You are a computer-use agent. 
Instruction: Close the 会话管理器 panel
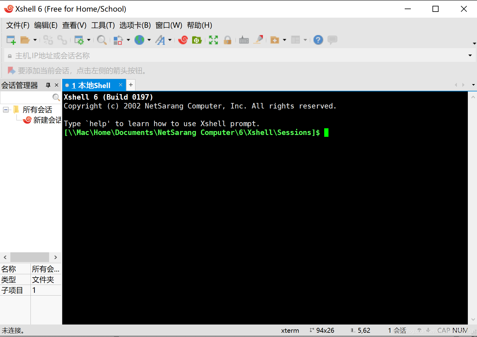[x=56, y=85]
